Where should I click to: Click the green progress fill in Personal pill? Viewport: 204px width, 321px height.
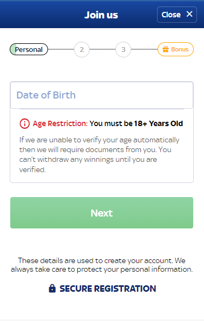pyautogui.click(x=13, y=49)
